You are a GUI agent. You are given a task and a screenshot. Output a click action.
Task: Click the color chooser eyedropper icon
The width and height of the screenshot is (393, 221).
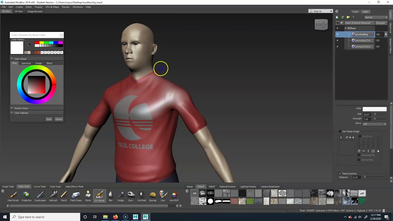tap(29, 45)
